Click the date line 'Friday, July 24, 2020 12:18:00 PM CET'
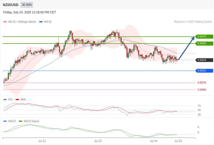 (x=29, y=12)
